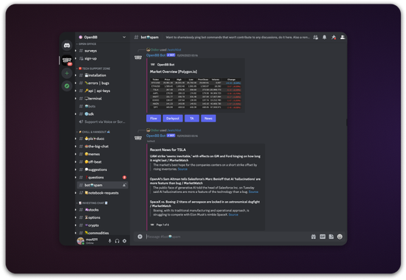Image resolution: width=406 pixels, height=280 pixels.
Task: Open Discord direct messages home icon
Action: coord(66,46)
